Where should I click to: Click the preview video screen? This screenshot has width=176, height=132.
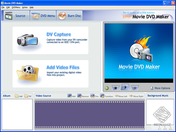[x=139, y=53]
